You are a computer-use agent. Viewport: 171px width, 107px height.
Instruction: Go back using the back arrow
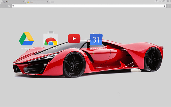2,6
